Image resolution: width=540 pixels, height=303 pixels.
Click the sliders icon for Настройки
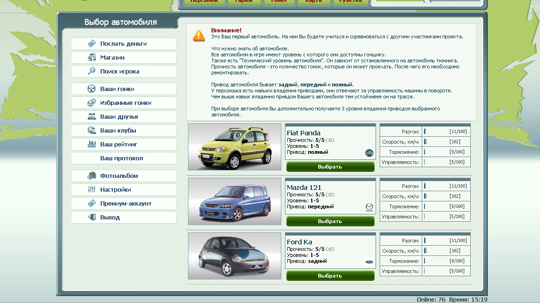coord(91,190)
